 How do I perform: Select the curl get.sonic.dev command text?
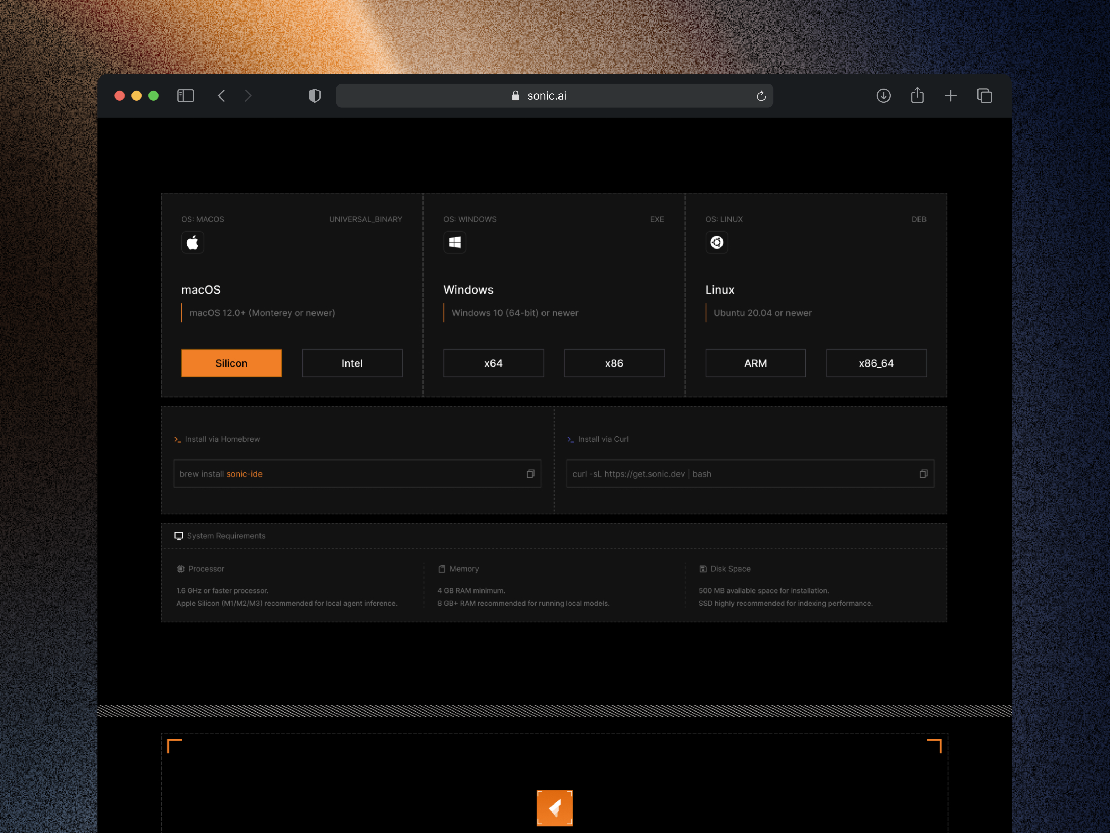[x=641, y=474]
